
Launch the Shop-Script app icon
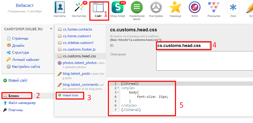(x=117, y=8)
